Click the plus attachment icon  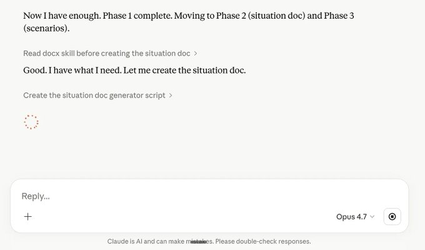[27, 216]
